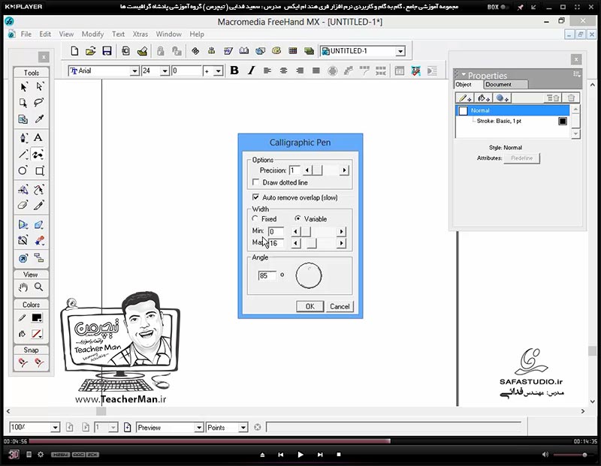Select the Text tool

pyautogui.click(x=38, y=137)
